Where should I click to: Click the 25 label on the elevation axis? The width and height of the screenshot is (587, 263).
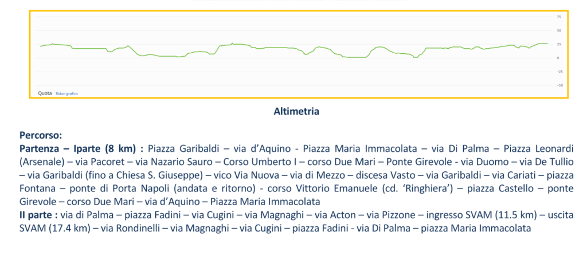coord(558,44)
